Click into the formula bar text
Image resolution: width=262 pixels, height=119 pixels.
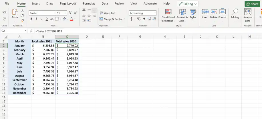49,31
